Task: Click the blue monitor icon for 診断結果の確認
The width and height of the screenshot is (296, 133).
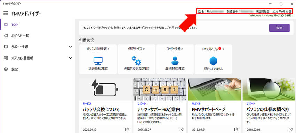Action: (x=98, y=61)
